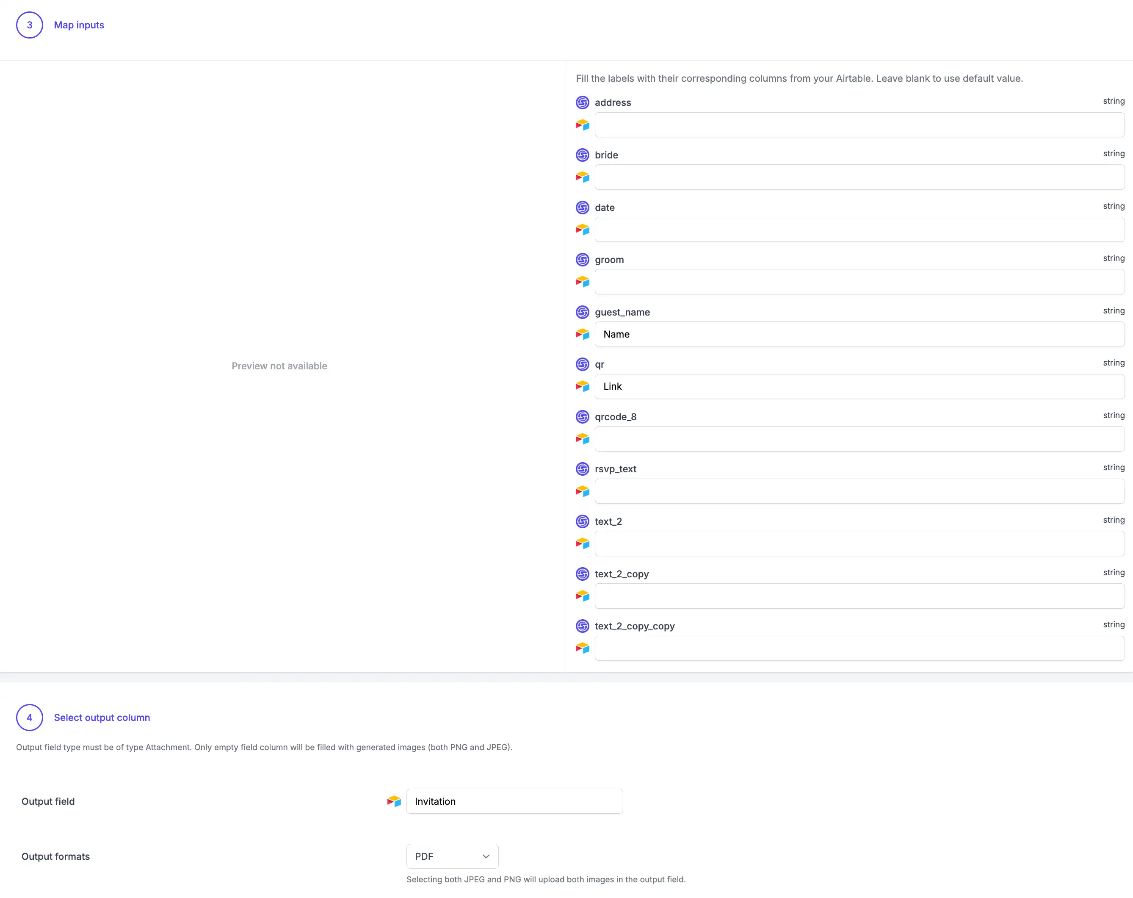Viewport: 1133px width, 898px height.
Task: Focus the date column input field
Action: click(x=859, y=230)
